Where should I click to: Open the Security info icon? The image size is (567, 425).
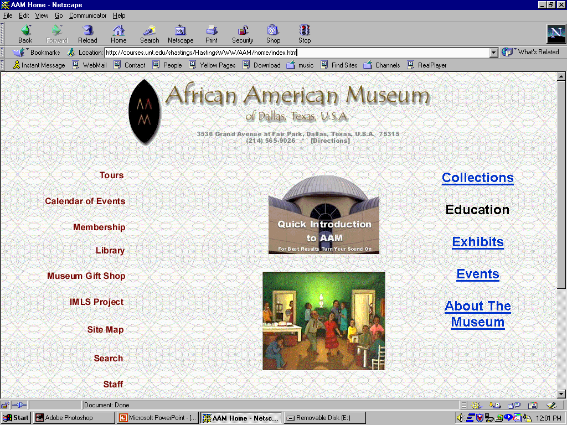tap(243, 34)
